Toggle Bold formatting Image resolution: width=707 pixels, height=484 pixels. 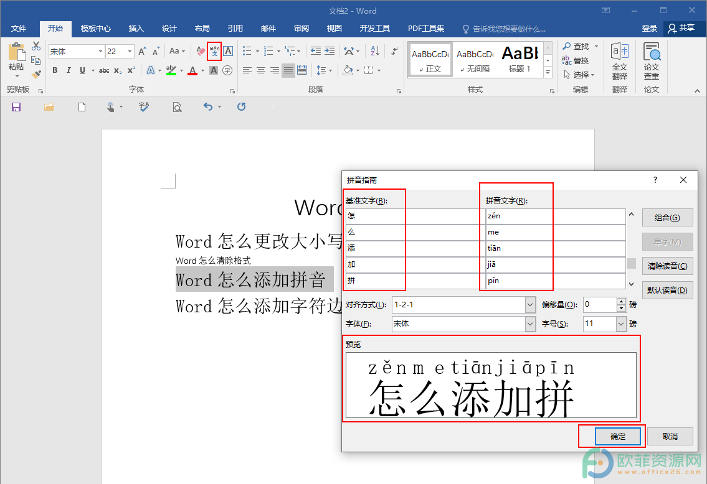click(x=55, y=70)
